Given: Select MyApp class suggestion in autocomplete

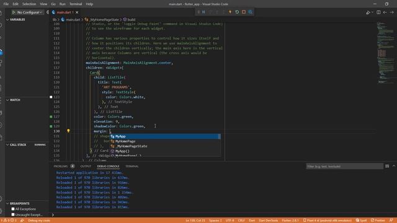Looking at the screenshot, I should click(165, 136).
